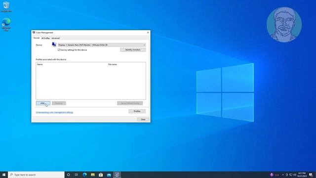Click the search magnifier icon in the taskbar
Screen dimensions: 316x178
pos(11,175)
